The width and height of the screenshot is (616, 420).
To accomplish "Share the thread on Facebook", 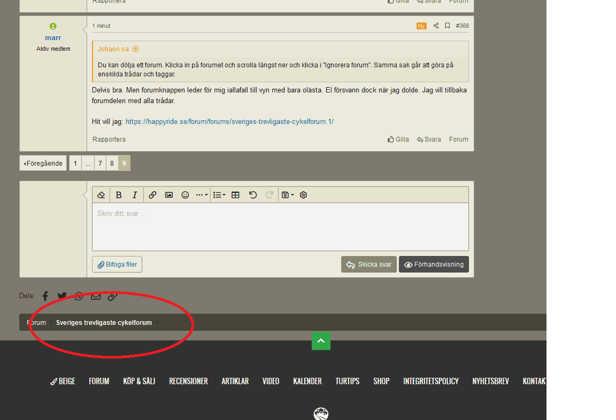I will [45, 296].
